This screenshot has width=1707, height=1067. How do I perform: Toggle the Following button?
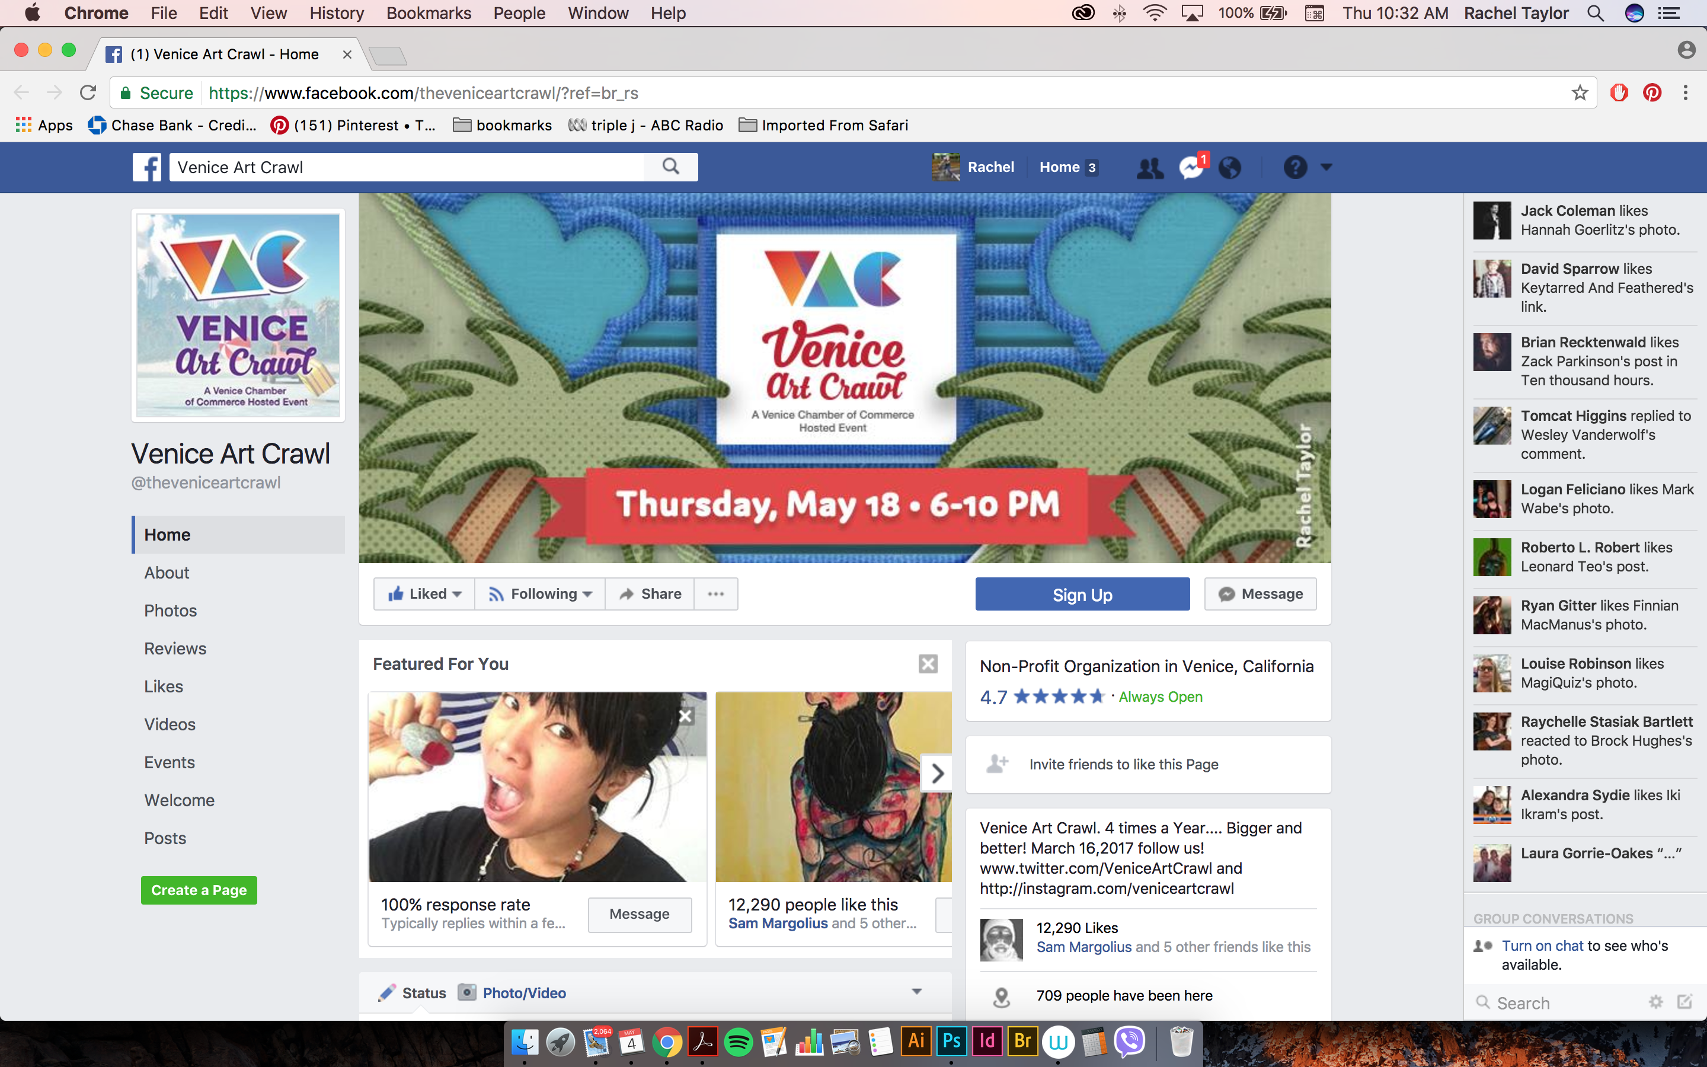541,594
